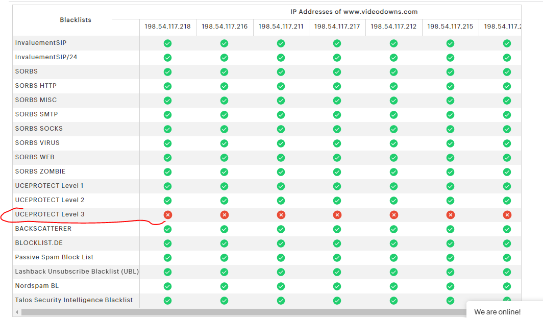Select the SORBS VIRUS row label
The height and width of the screenshot is (318, 543).
click(x=37, y=143)
